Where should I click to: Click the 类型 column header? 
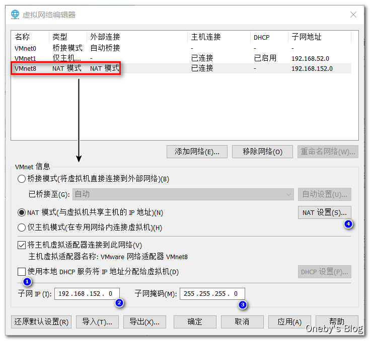click(x=68, y=37)
